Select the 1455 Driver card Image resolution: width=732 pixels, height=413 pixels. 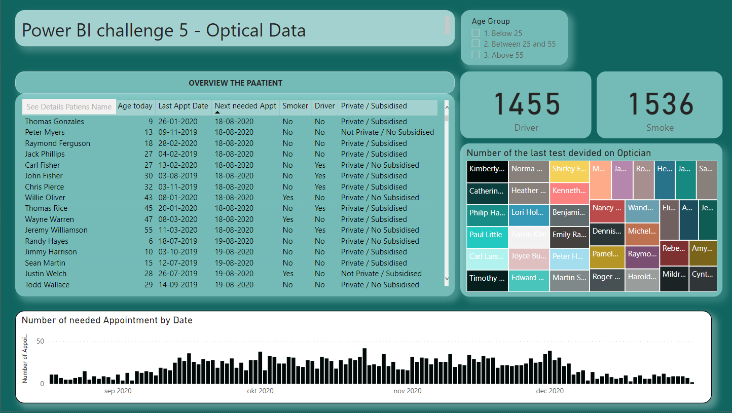click(526, 105)
